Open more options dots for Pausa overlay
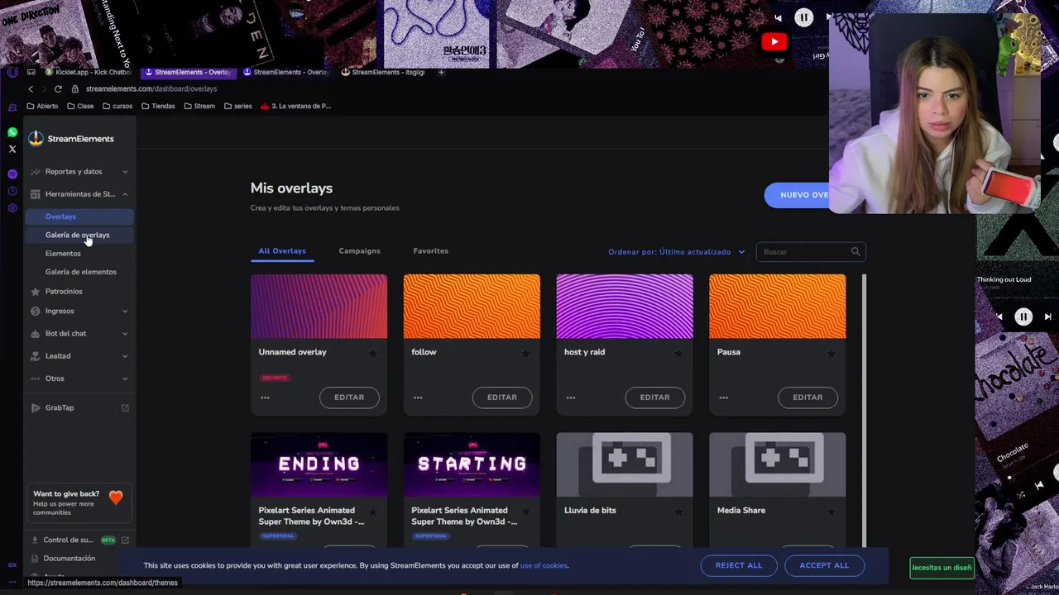The image size is (1059, 595). (724, 397)
